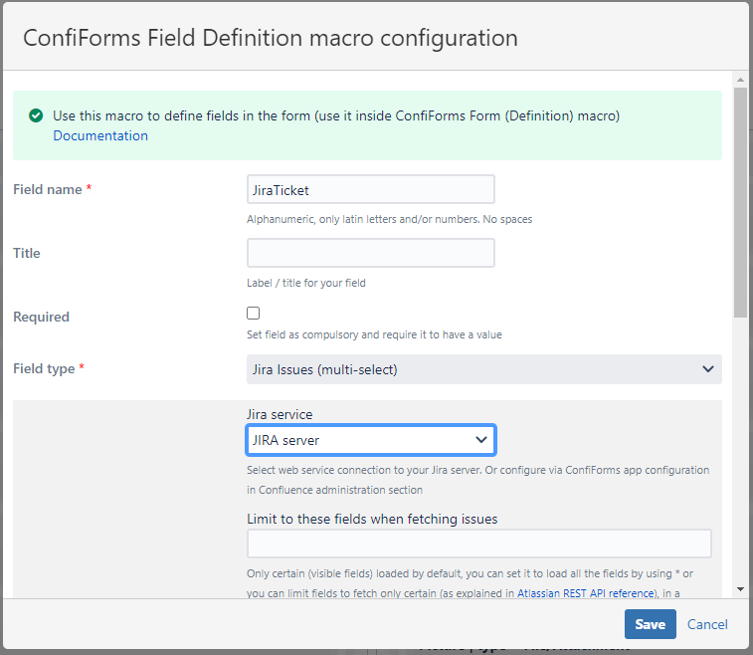Click the 'Set field as compulsory' description text
Viewport: 753px width, 655px height.
[374, 334]
